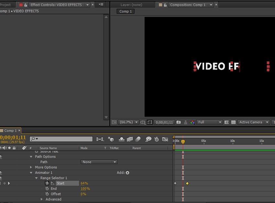Enable stopwatch for the Offset property
The width and height of the screenshot is (275, 203).
point(47,194)
